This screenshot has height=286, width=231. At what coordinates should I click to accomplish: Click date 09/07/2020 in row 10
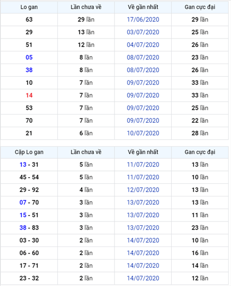[x=143, y=83]
